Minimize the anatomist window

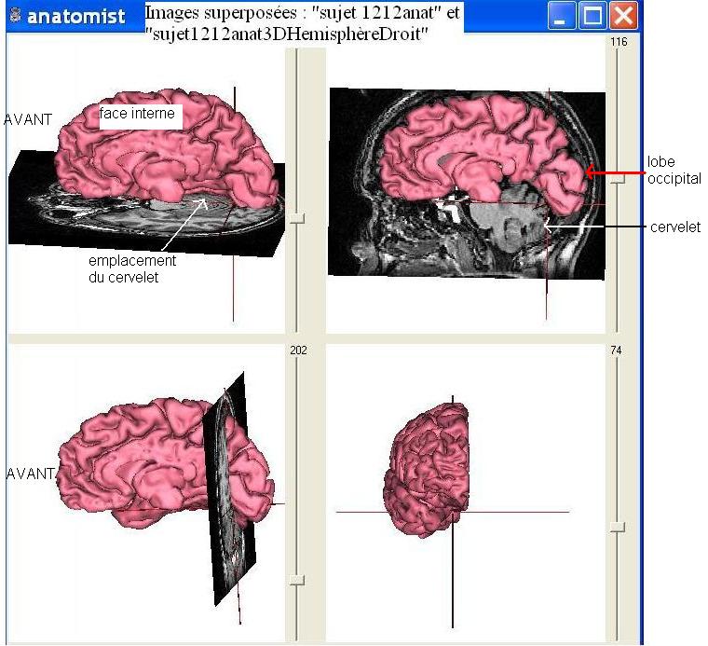[x=562, y=16]
